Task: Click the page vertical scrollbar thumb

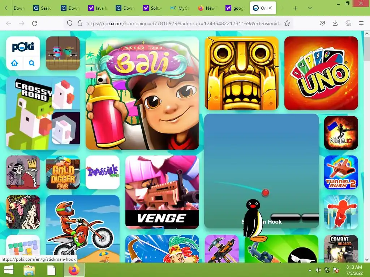Action: 367,49
